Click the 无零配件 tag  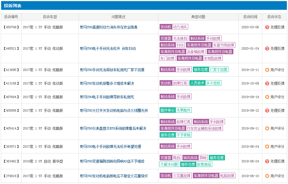point(184,110)
